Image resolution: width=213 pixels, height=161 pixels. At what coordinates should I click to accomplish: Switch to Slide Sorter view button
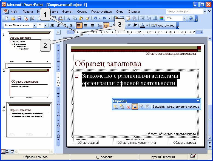[x=8, y=151]
